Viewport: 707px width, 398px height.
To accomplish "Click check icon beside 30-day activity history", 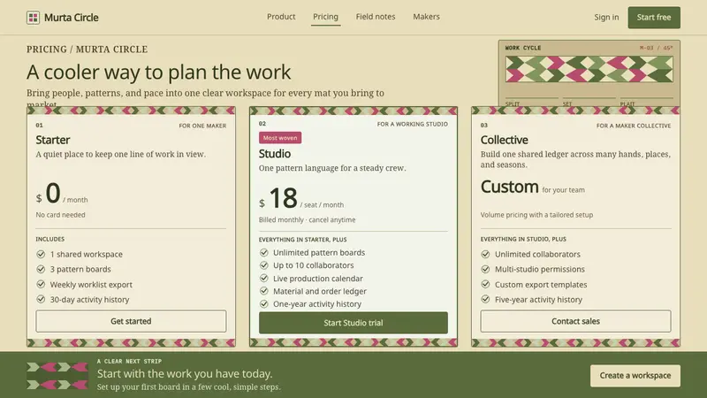I will pyautogui.click(x=41, y=299).
